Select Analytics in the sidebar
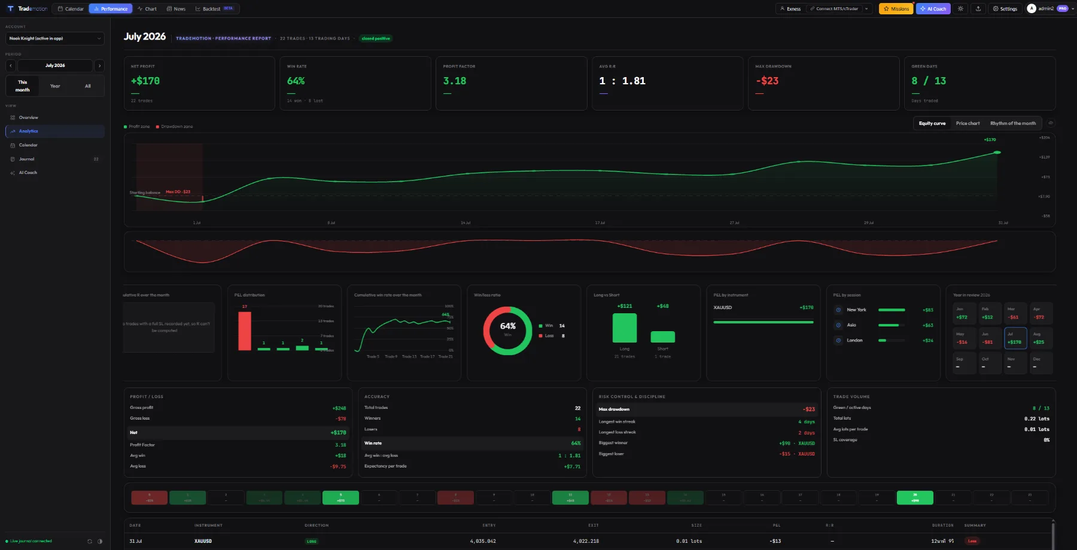This screenshot has height=550, width=1077. pyautogui.click(x=55, y=131)
